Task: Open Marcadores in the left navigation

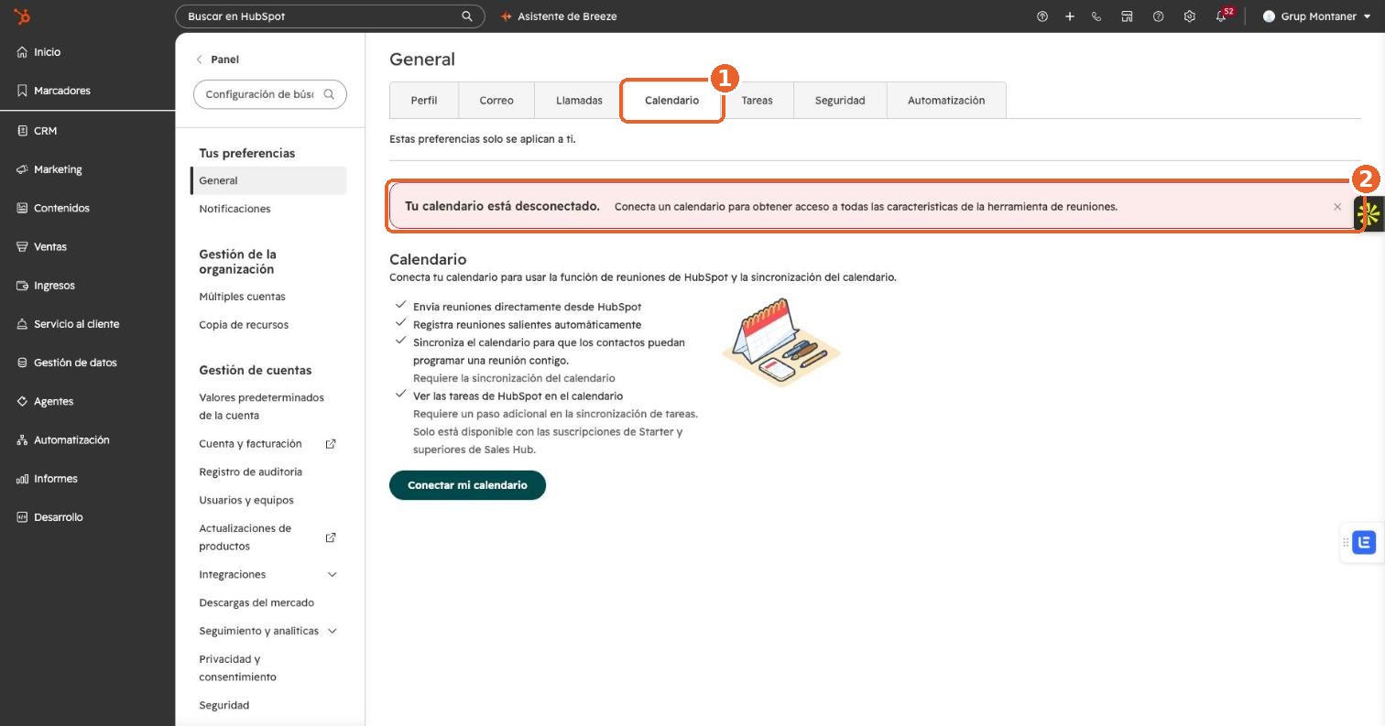Action: pyautogui.click(x=53, y=91)
